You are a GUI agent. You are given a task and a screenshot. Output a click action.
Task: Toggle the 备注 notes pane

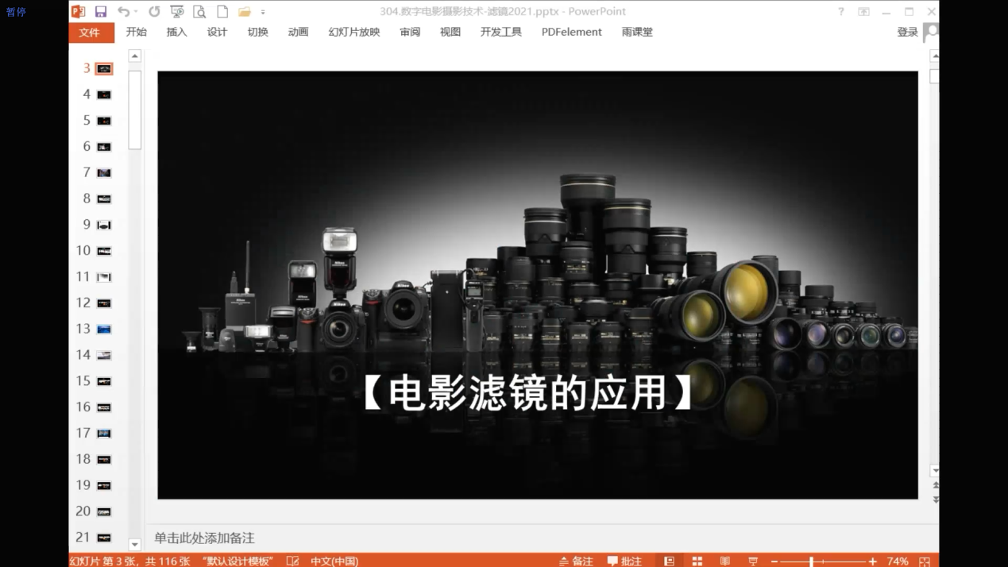[x=576, y=561]
